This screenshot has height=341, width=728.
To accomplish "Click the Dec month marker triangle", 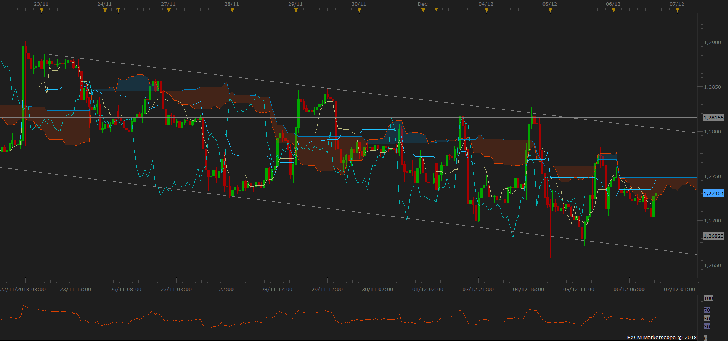I will (423, 11).
